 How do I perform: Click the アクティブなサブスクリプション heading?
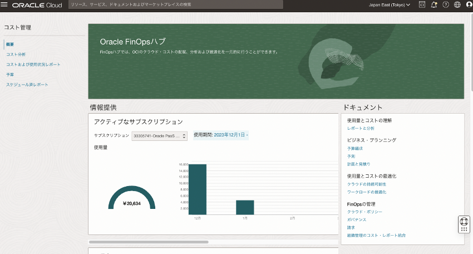pyautogui.click(x=139, y=122)
